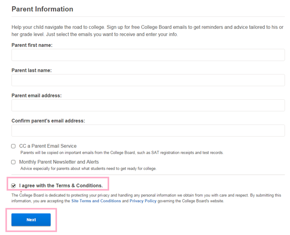Focus the Parent last name text box
Viewport: 290px width, 235px height.
click(148, 80)
